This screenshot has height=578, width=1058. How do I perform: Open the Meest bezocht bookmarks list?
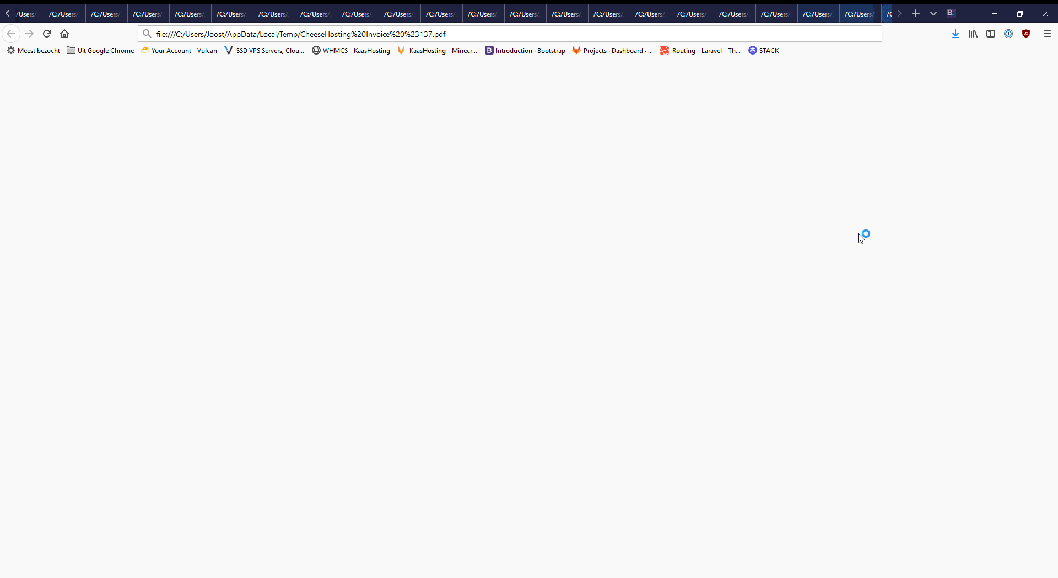(34, 50)
